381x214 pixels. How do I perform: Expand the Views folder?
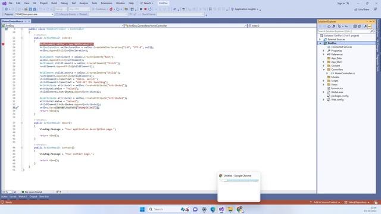click(x=323, y=84)
